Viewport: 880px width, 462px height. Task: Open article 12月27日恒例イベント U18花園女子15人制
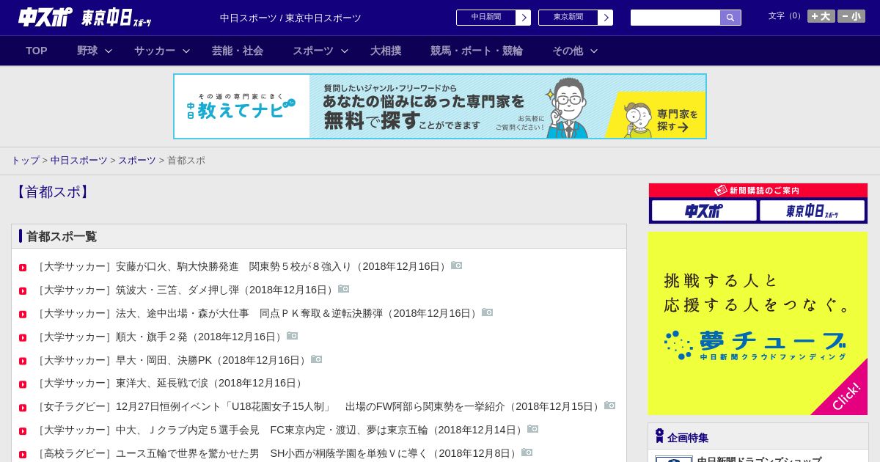[318, 406]
